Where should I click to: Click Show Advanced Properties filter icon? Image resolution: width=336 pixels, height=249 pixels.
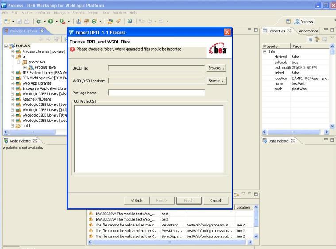(317, 39)
